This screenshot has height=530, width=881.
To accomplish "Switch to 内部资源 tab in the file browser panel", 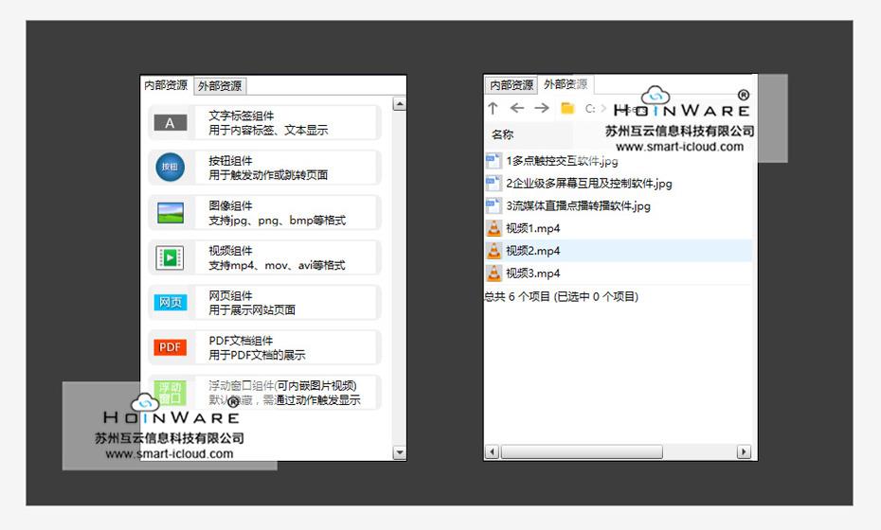I will tap(512, 85).
